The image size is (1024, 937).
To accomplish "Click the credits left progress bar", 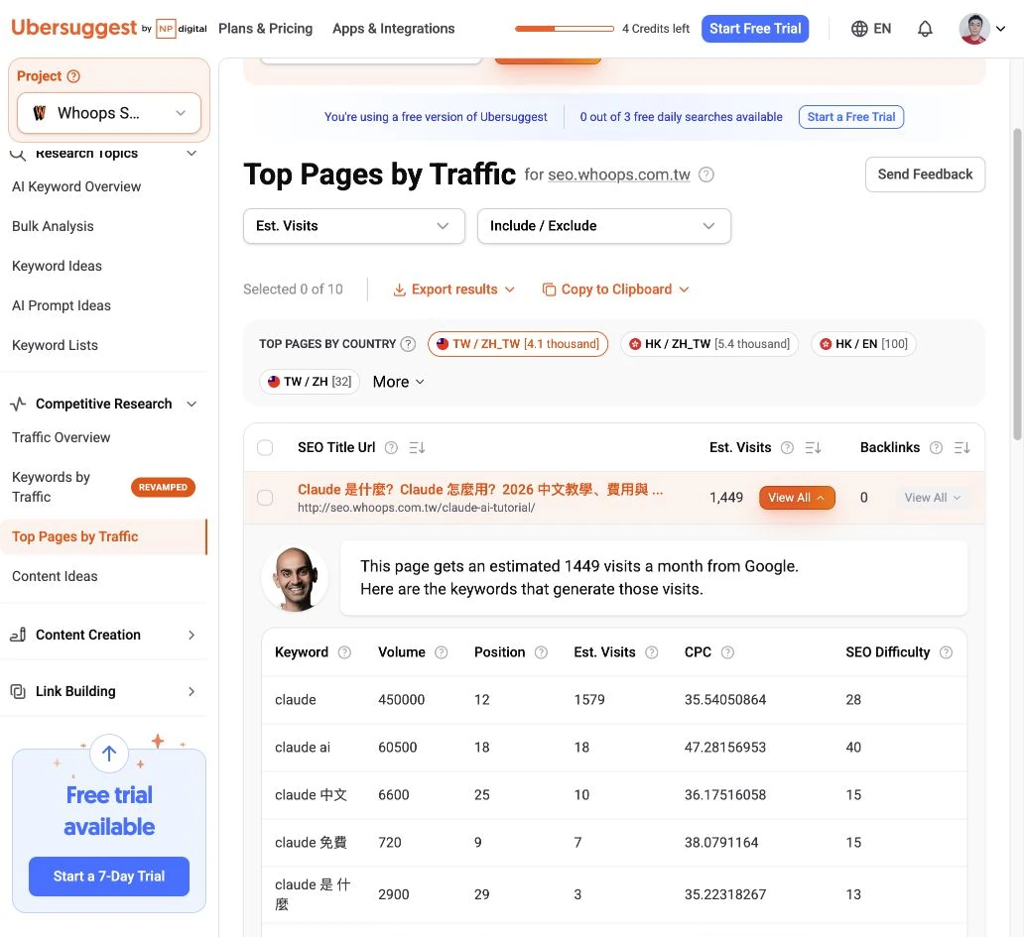I will [x=565, y=29].
